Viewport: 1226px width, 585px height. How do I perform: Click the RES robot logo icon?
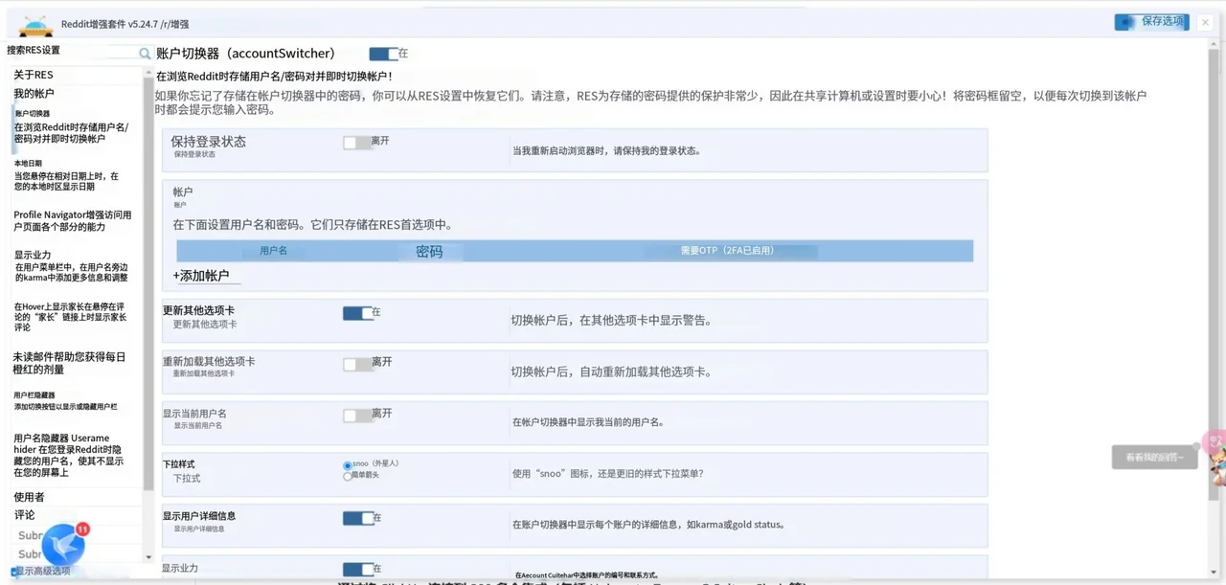click(x=36, y=26)
